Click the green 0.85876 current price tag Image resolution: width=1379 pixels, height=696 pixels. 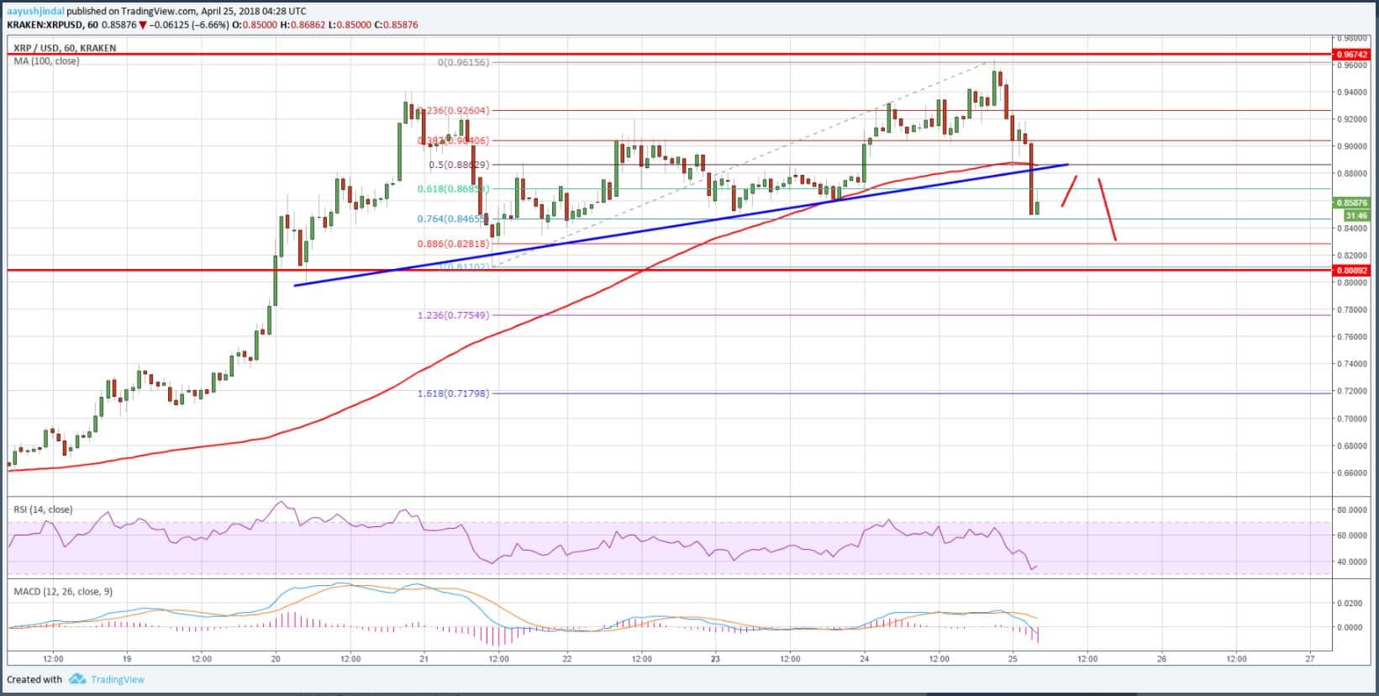coord(1351,203)
